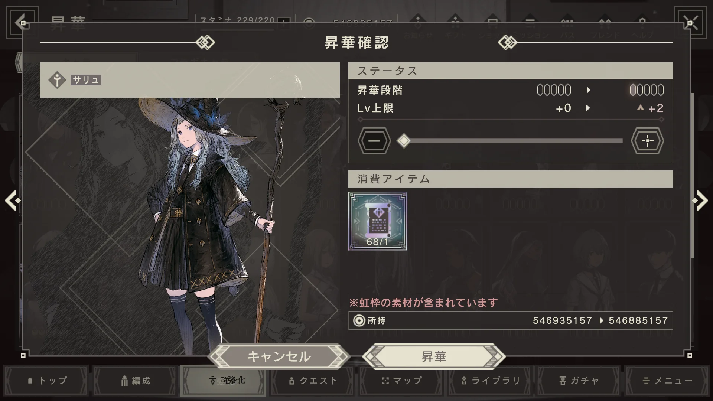Click the character emblem icon beside サリュ

(57, 80)
